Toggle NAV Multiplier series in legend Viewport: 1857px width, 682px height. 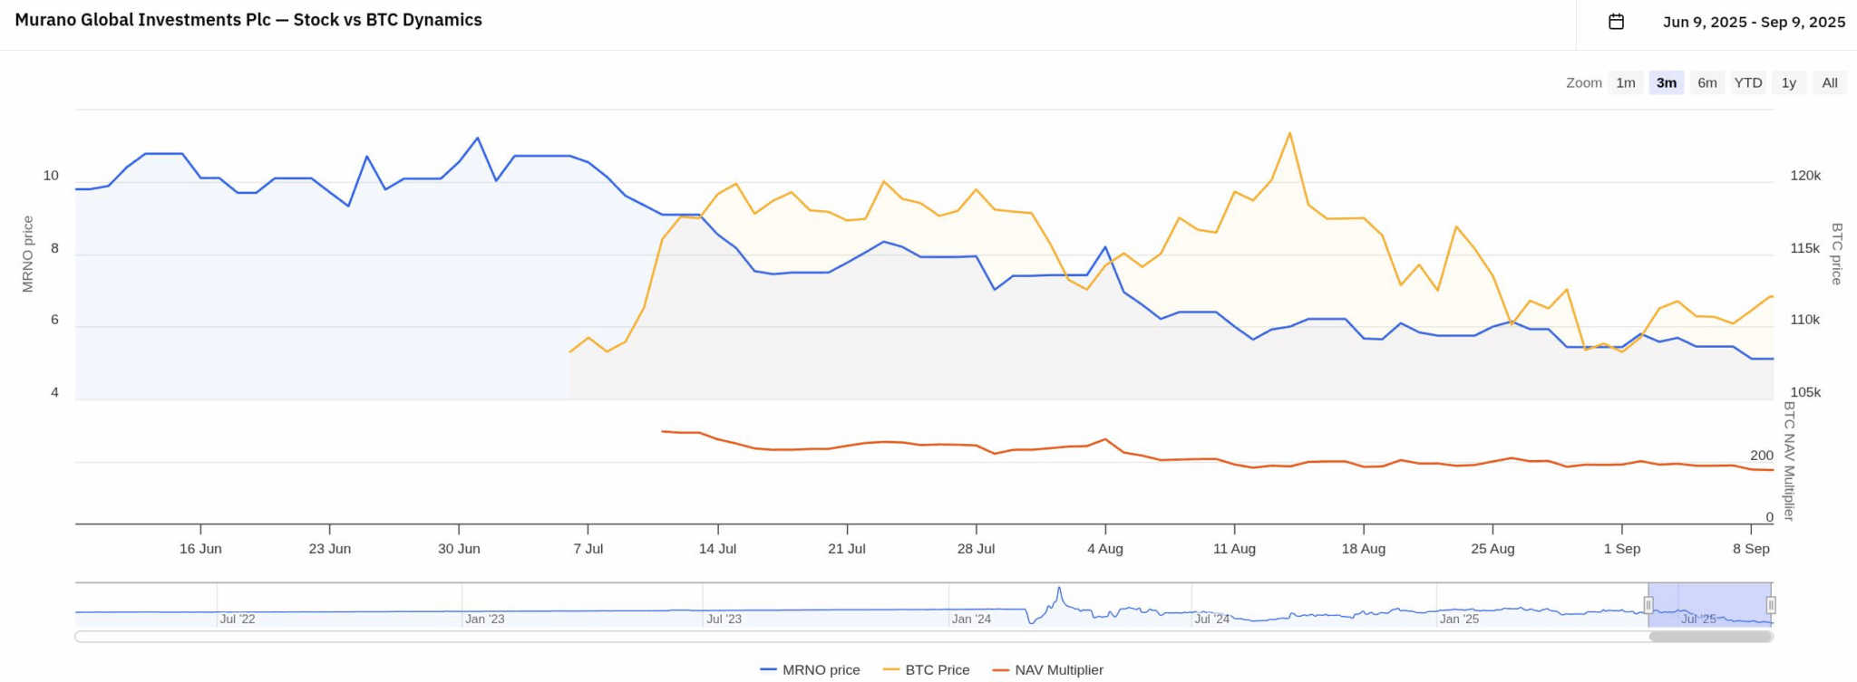[1048, 670]
